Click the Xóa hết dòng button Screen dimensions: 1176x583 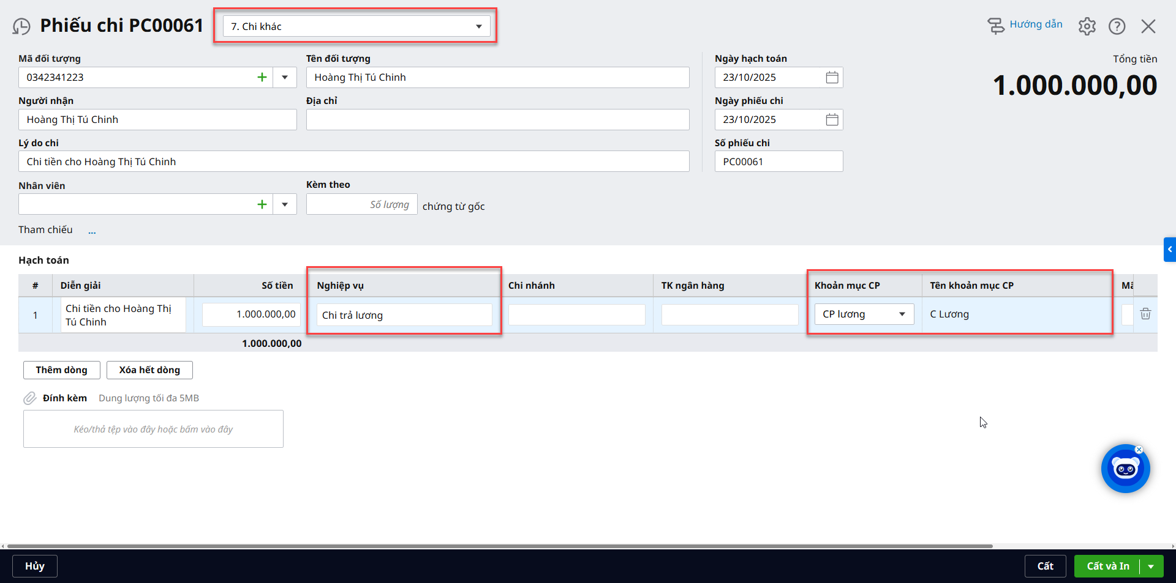tap(149, 370)
